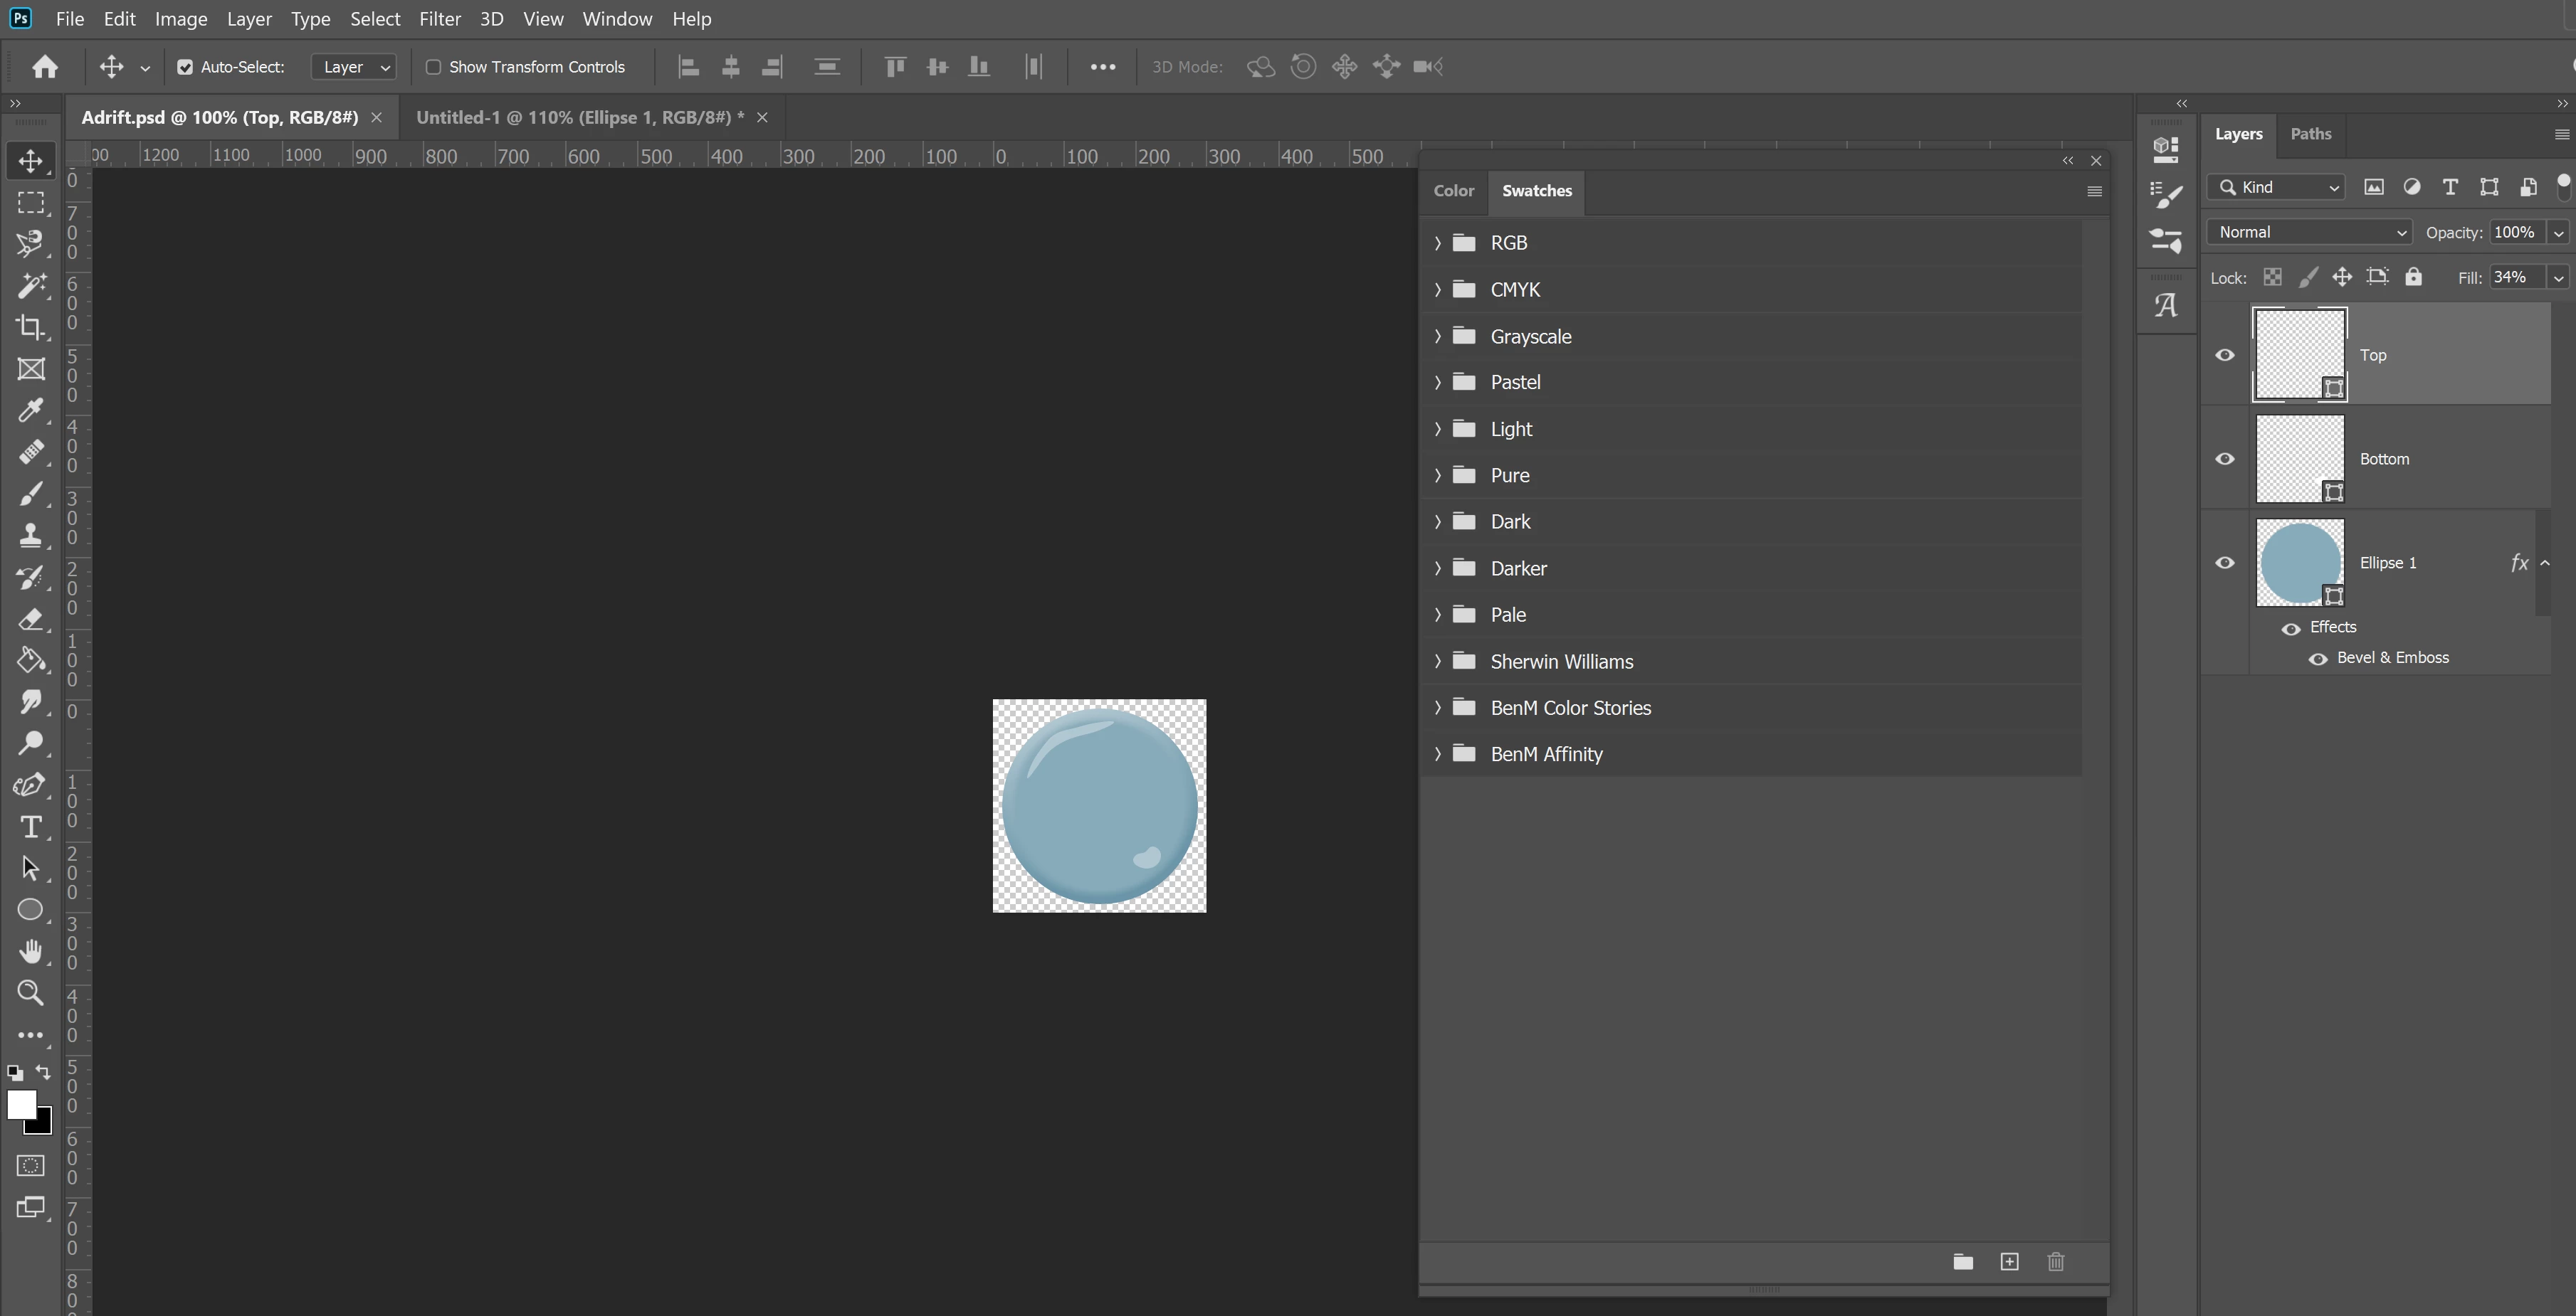Select the Clone Stamp tool
The width and height of the screenshot is (2576, 1316).
(x=30, y=536)
